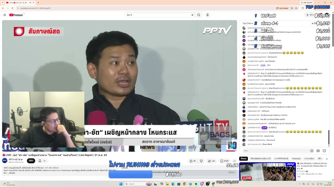Go back with the browser back arrow
This screenshot has width=334, height=187.
click(x=3, y=8)
